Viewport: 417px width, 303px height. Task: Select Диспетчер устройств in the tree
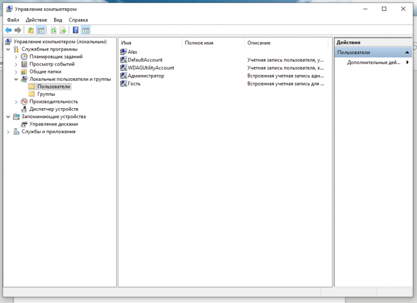54,109
